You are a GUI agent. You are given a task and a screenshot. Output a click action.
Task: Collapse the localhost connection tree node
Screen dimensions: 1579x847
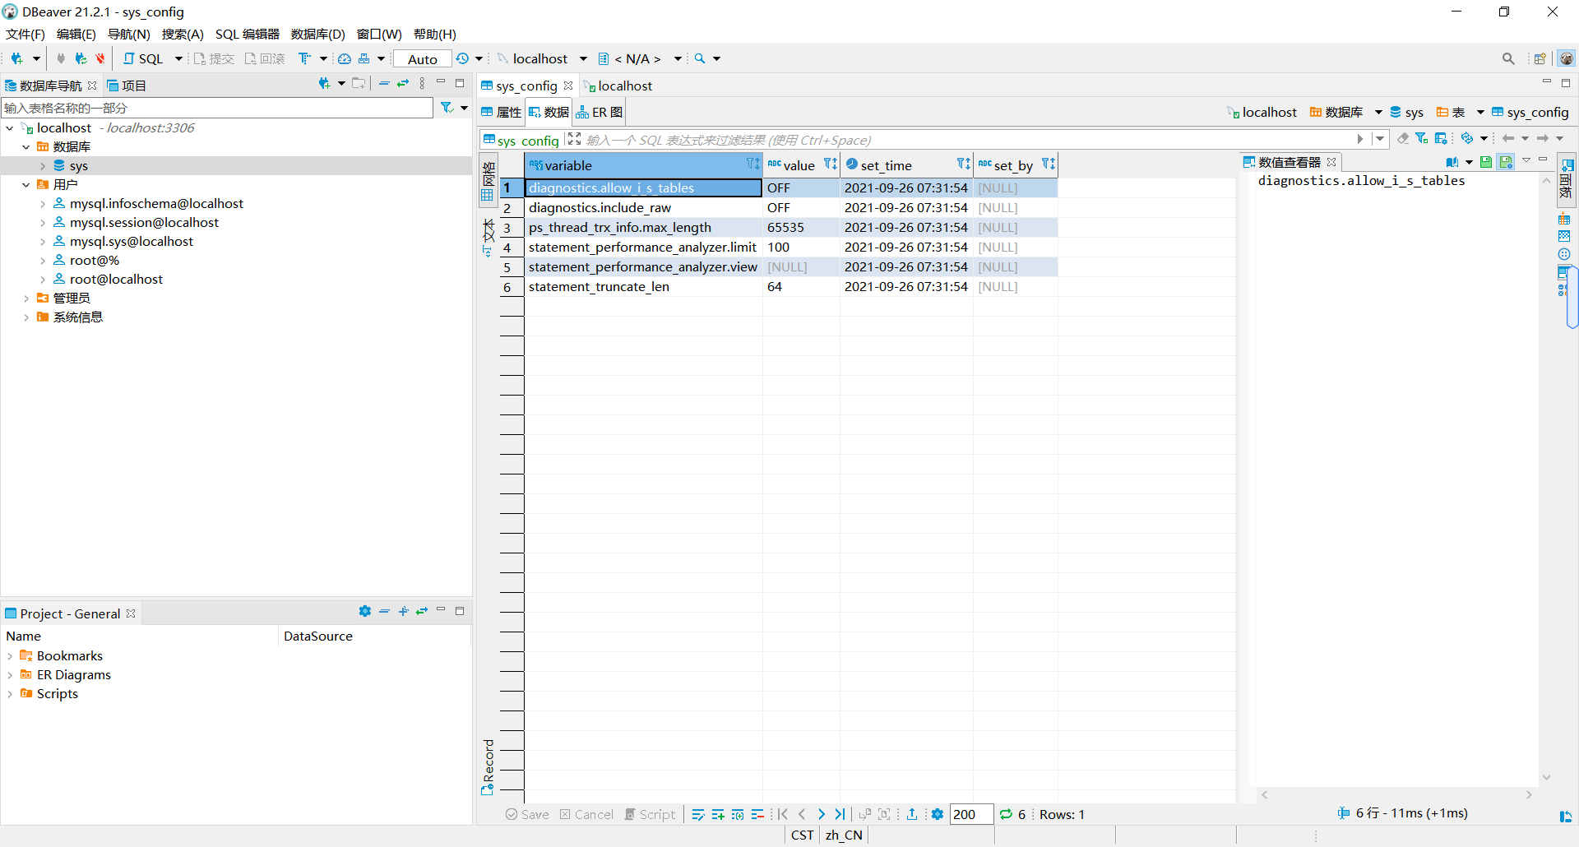coord(10,128)
